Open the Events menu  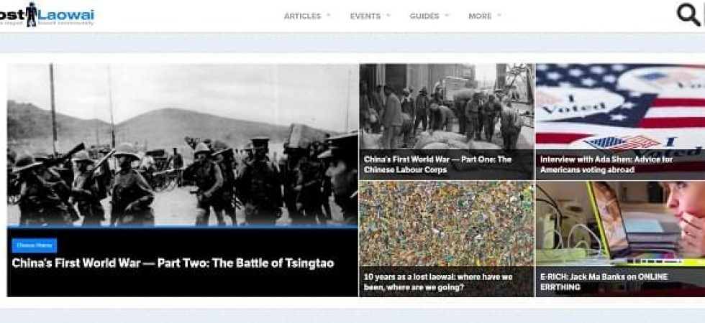(365, 16)
